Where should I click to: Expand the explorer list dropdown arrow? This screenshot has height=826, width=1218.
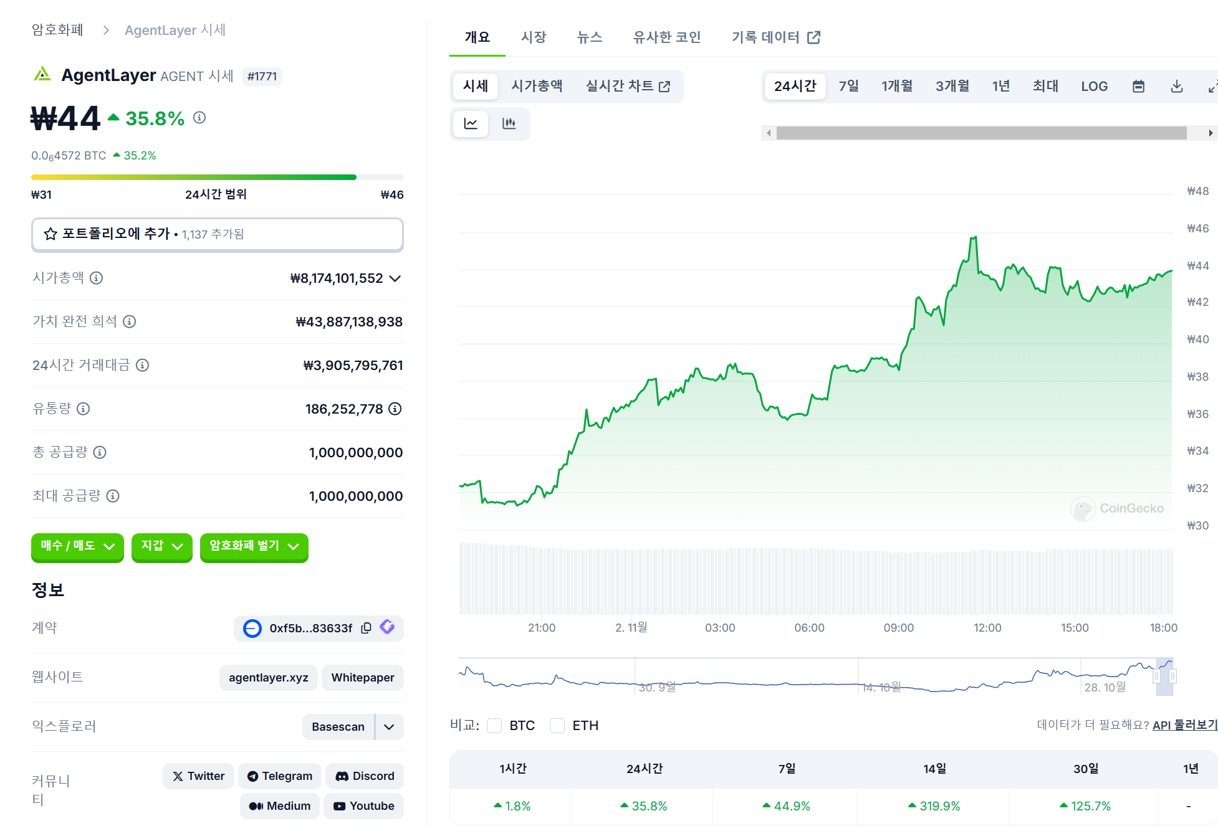pyautogui.click(x=389, y=727)
